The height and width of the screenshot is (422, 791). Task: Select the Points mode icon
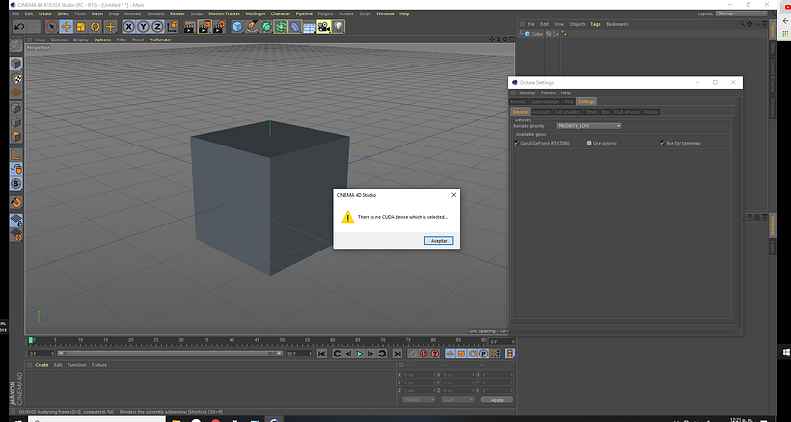[16, 108]
